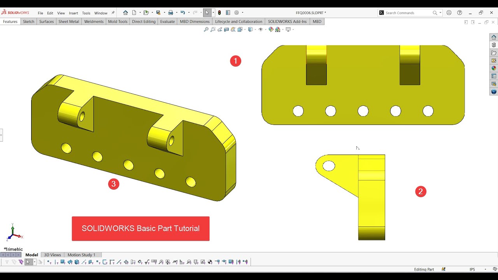Switch to the Sketch tab
Image resolution: width=498 pixels, height=280 pixels.
(x=28, y=21)
